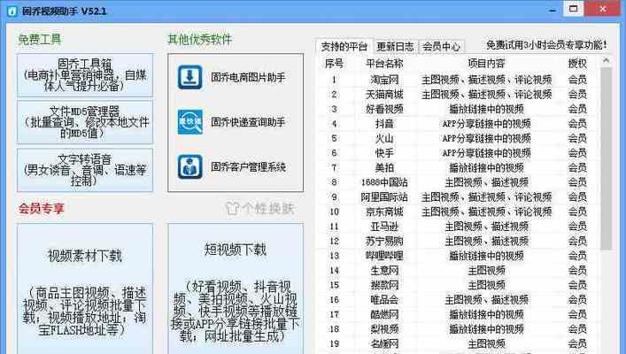Select the 酷燃网 row

coord(459,314)
